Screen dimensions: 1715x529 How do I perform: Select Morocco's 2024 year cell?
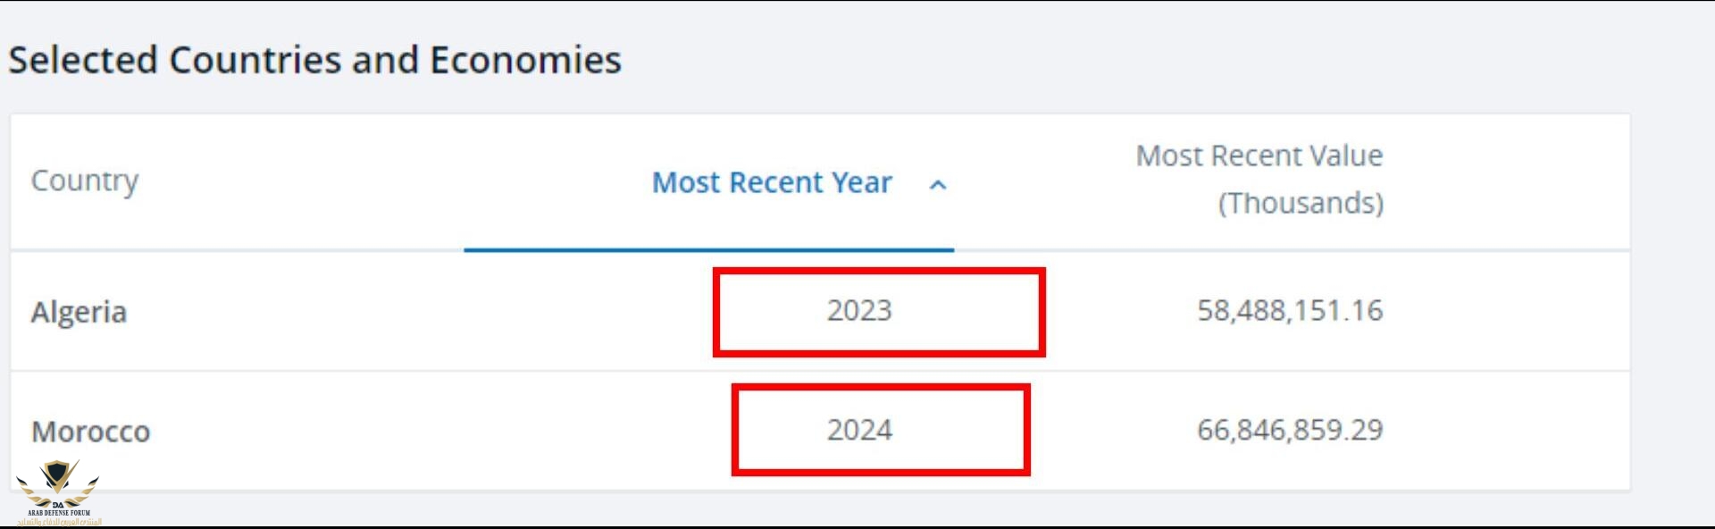(x=859, y=430)
